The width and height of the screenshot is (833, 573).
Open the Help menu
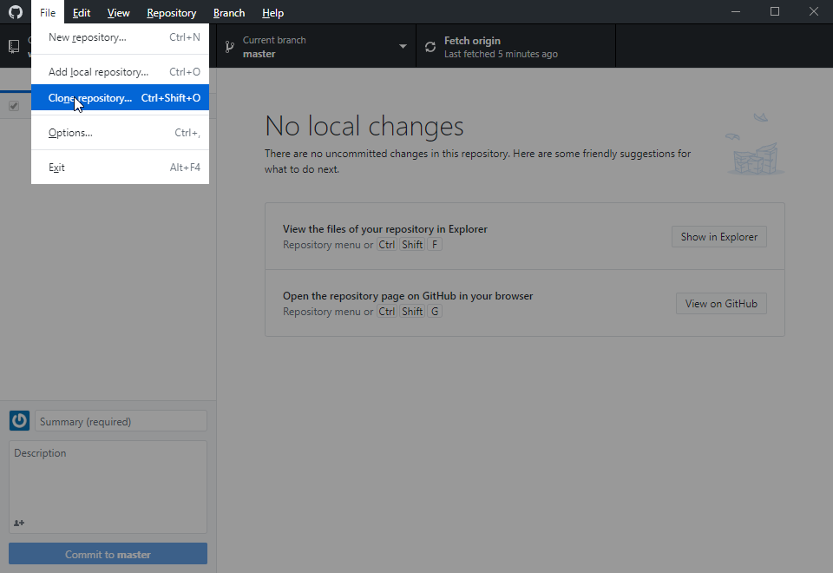[x=272, y=12]
